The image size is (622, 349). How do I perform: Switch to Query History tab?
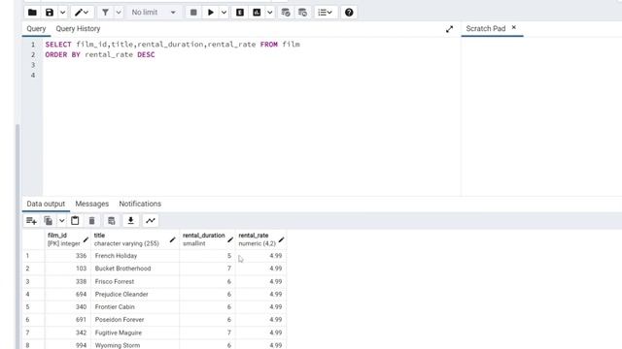(x=78, y=28)
